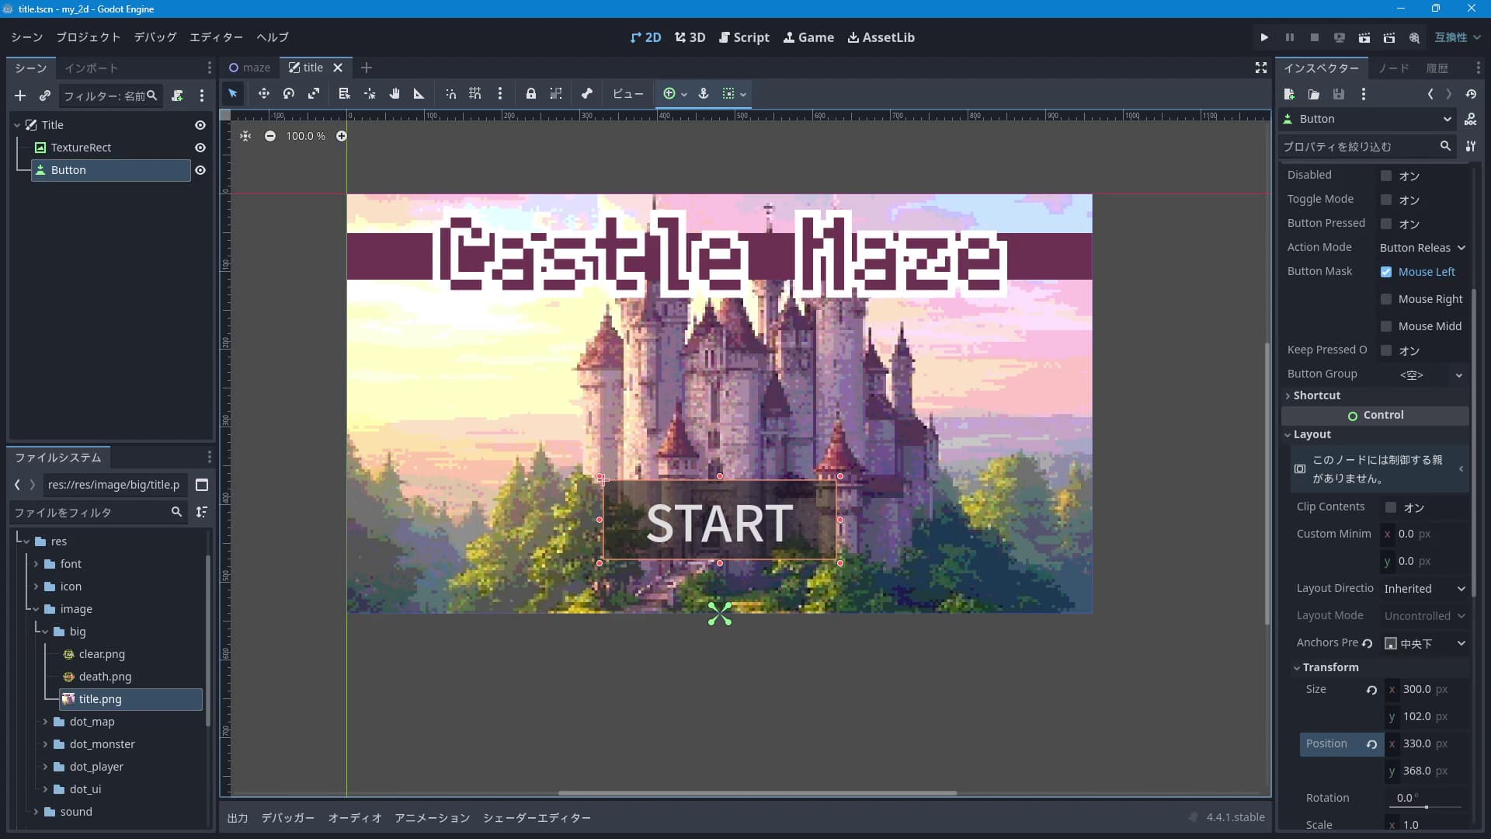Screen dimensions: 1491x839
Task: Select the Ruler Mode tool
Action: click(x=419, y=94)
